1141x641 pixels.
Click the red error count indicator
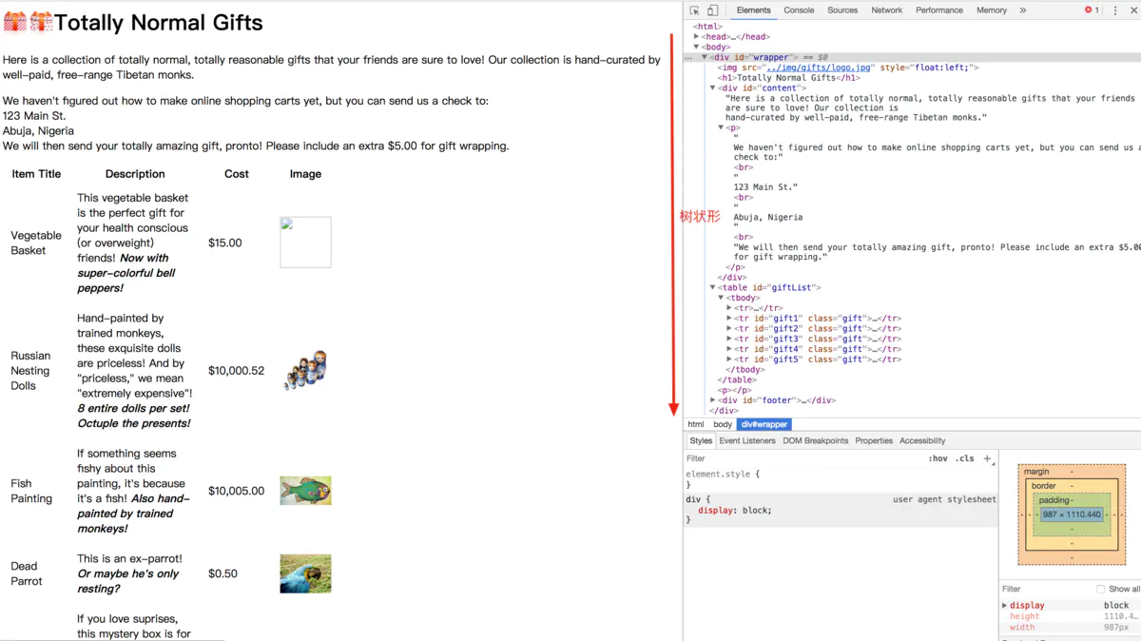(x=1092, y=10)
